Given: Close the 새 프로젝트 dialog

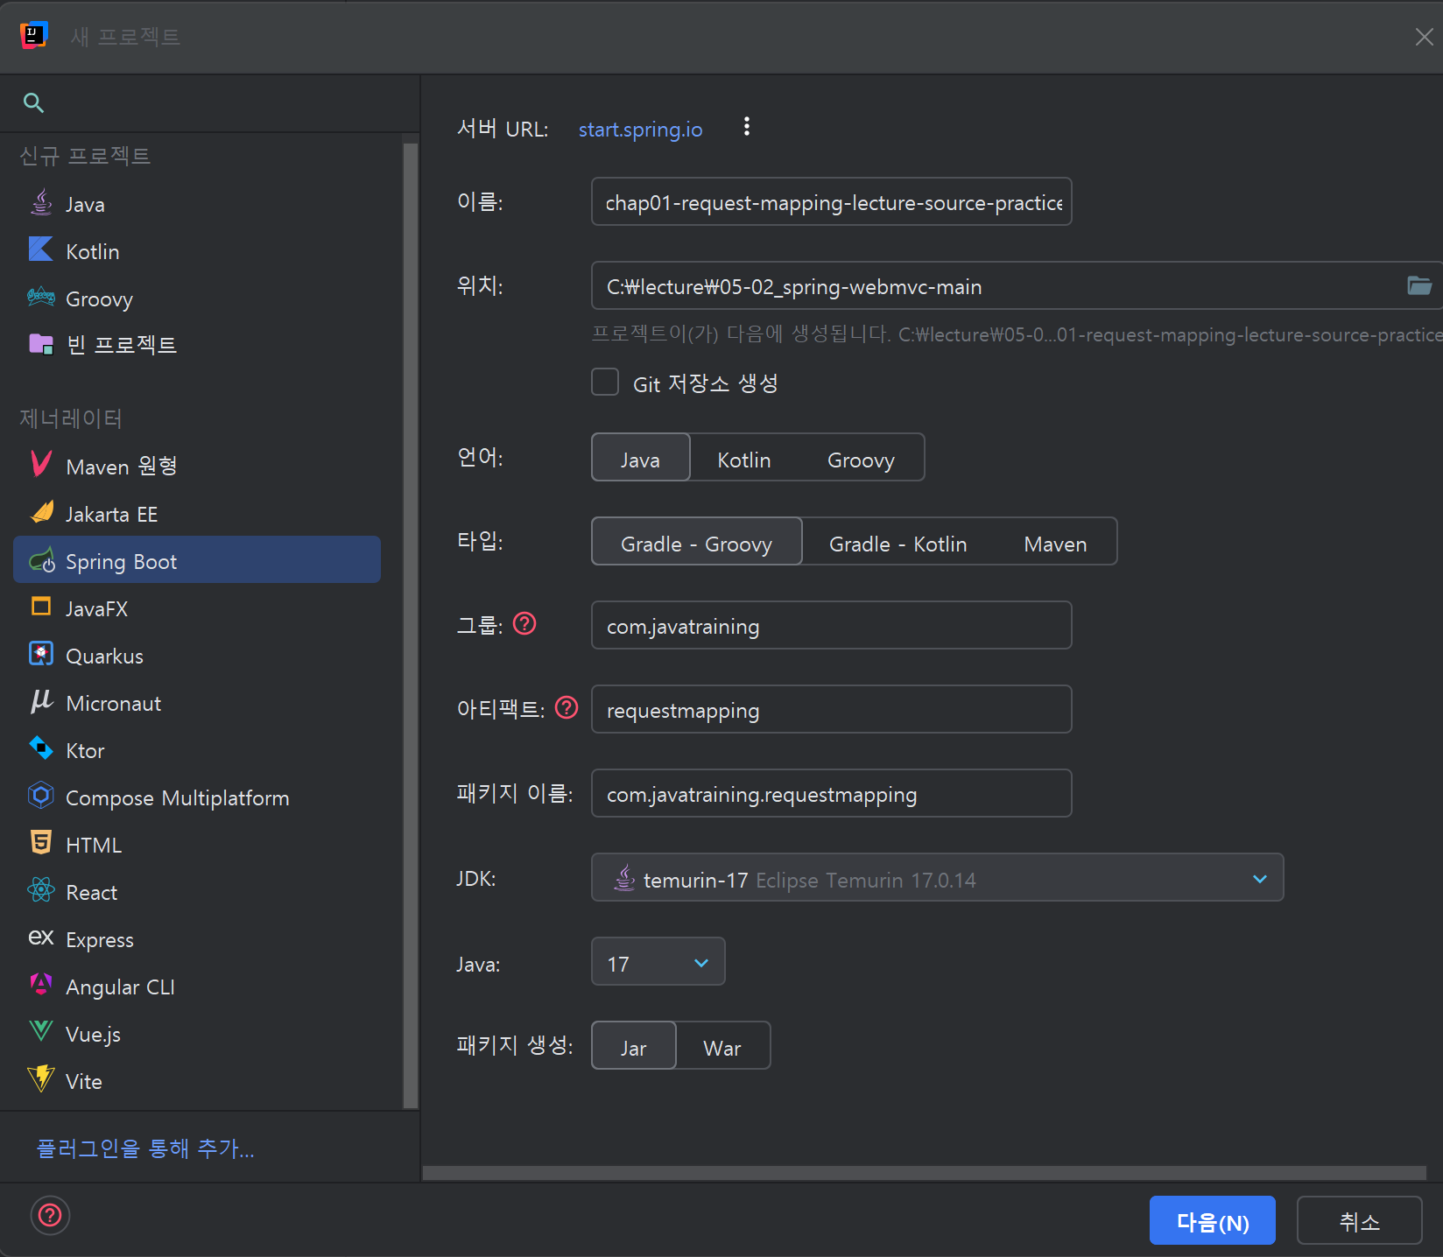Looking at the screenshot, I should [x=1424, y=37].
